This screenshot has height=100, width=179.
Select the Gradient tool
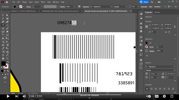pyautogui.click(x=7, y=45)
